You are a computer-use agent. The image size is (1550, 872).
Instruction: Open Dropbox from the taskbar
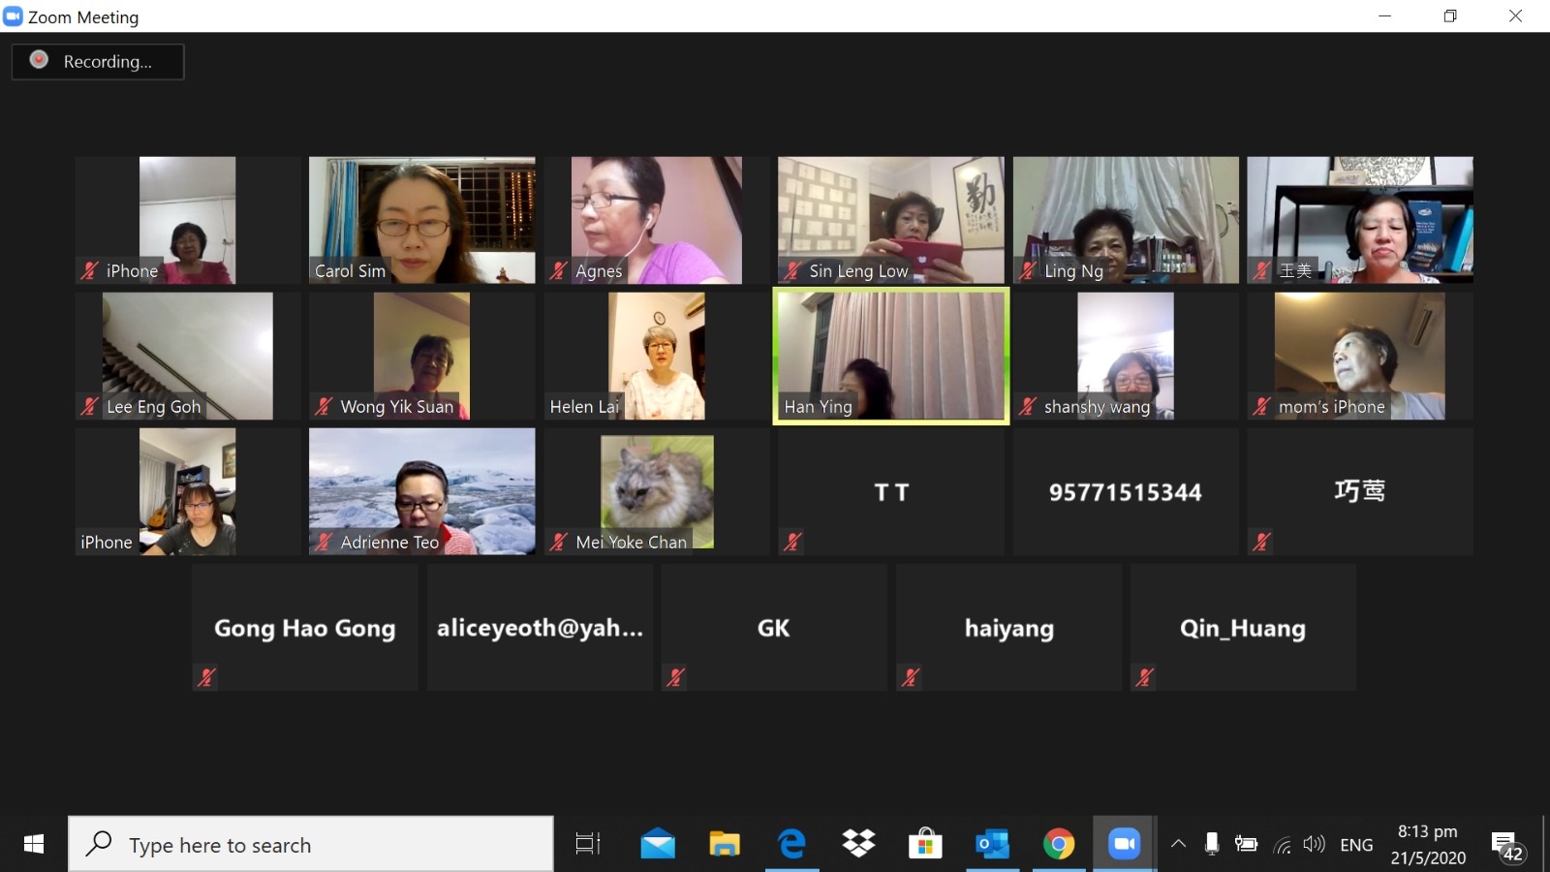pos(858,845)
